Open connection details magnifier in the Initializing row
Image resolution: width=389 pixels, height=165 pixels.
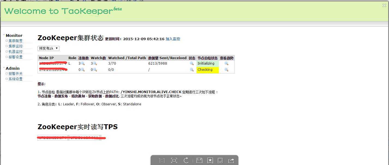pos(83,64)
